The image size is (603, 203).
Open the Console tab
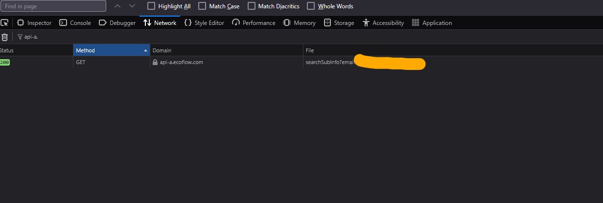(x=75, y=23)
